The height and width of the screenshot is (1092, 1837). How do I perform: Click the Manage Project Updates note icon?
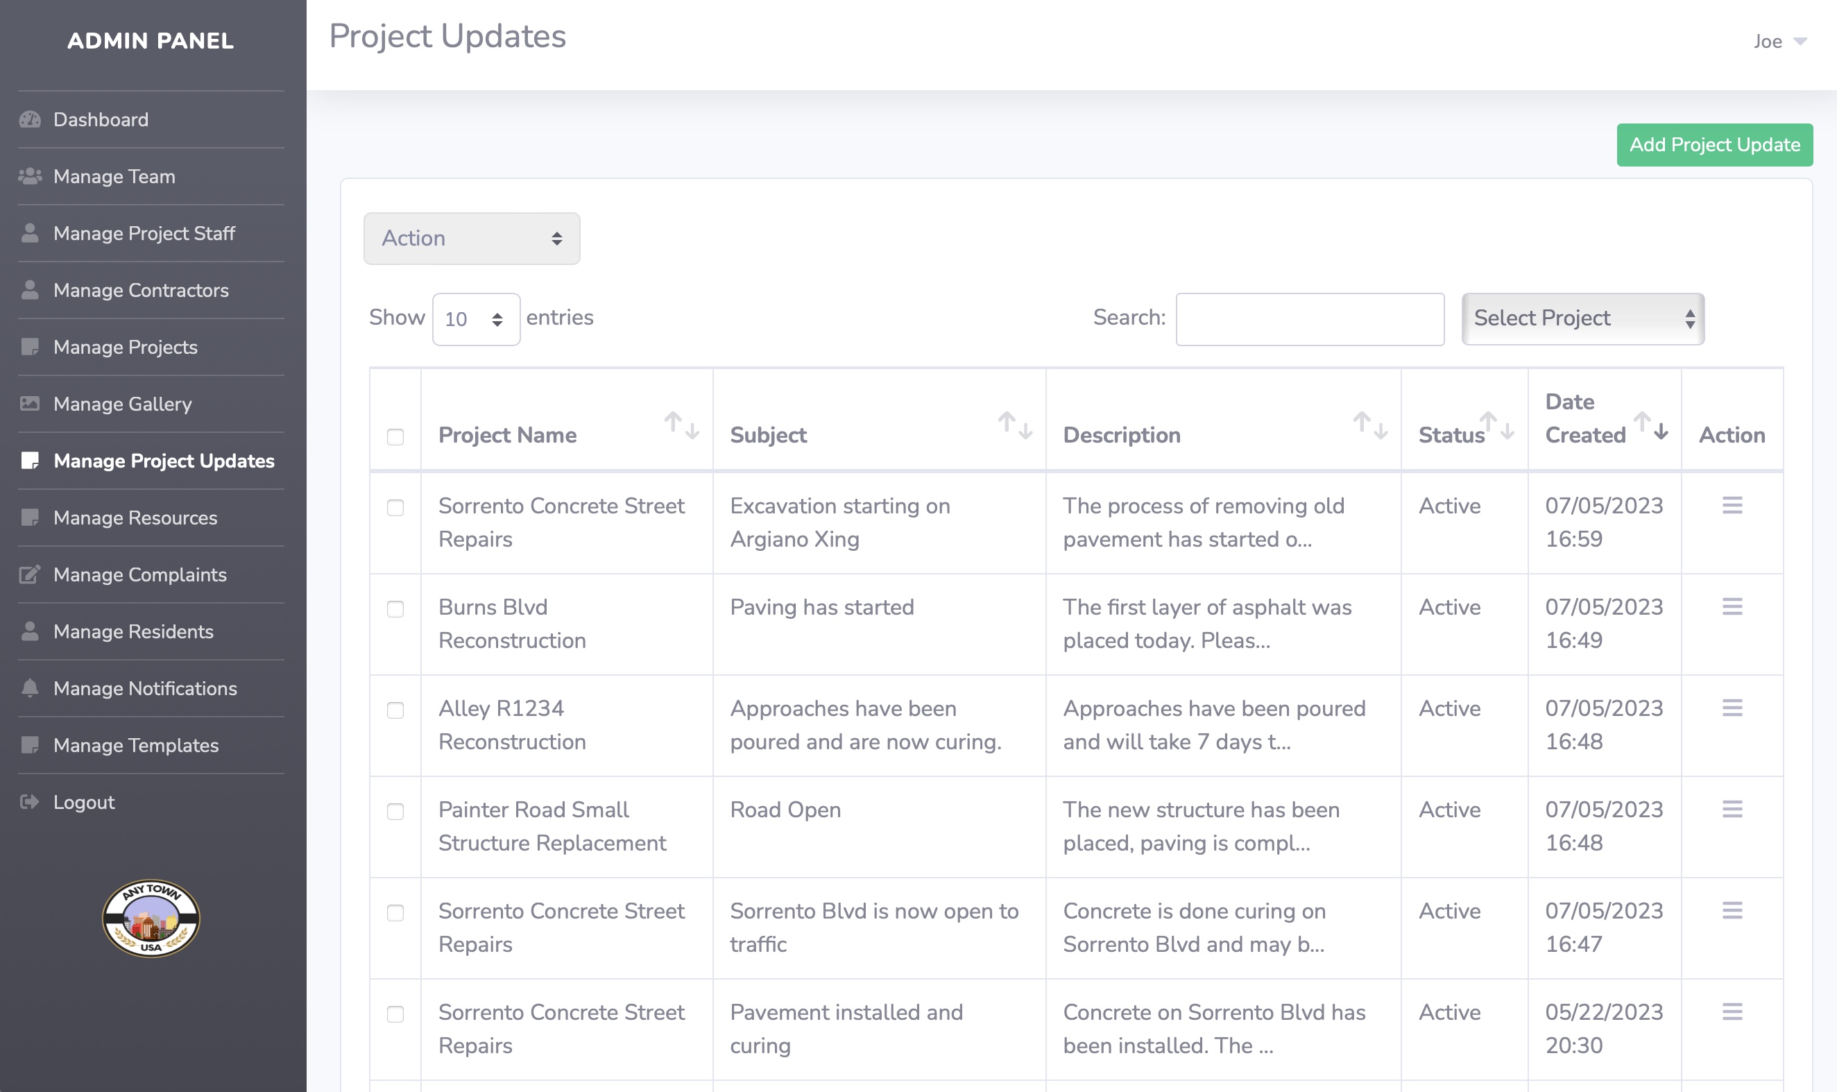pos(30,461)
